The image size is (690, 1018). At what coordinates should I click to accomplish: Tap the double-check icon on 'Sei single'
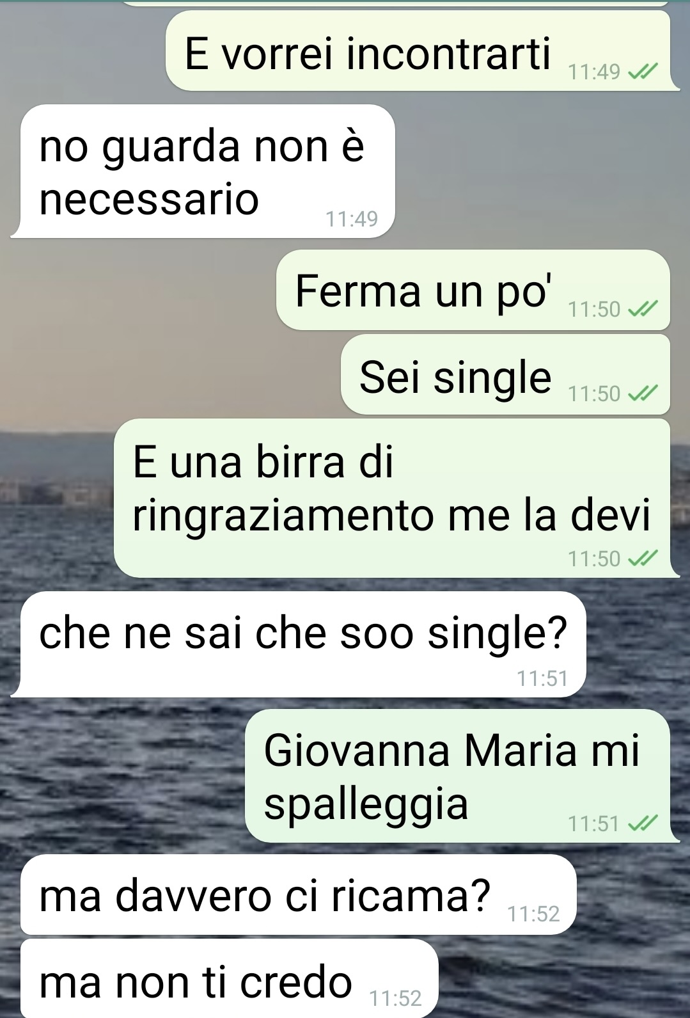tap(642, 394)
